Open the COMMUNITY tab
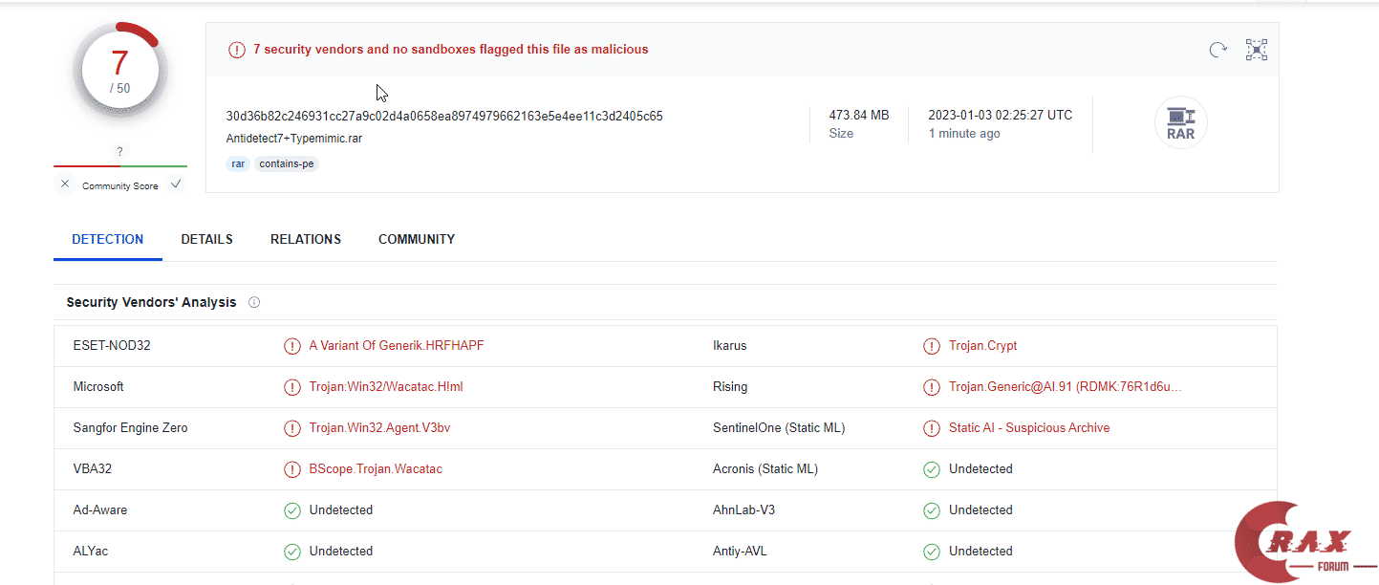1379x585 pixels. point(417,239)
